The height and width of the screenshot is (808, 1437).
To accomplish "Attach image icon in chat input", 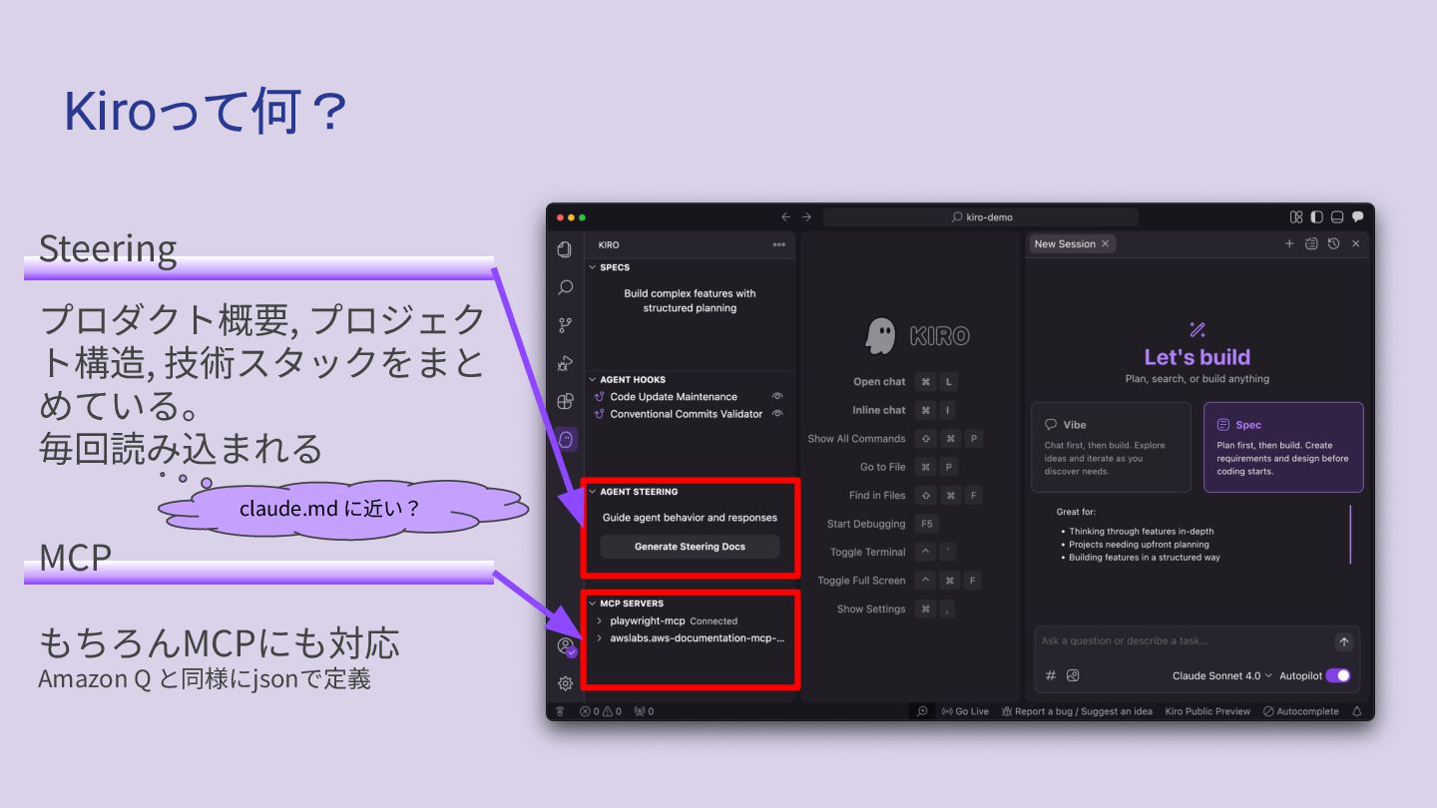I will tap(1073, 675).
